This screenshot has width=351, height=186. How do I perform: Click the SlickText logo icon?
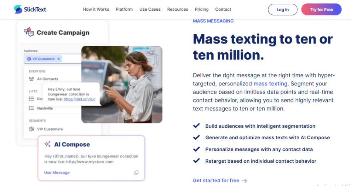(18, 10)
